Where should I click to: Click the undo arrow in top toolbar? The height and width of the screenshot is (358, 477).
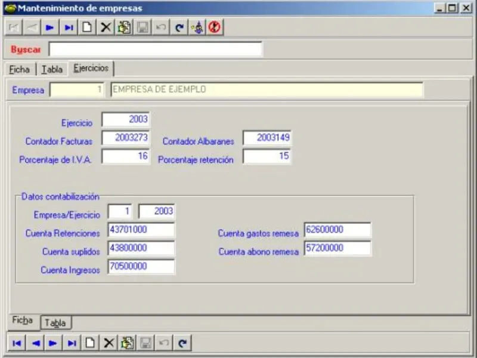(x=160, y=27)
